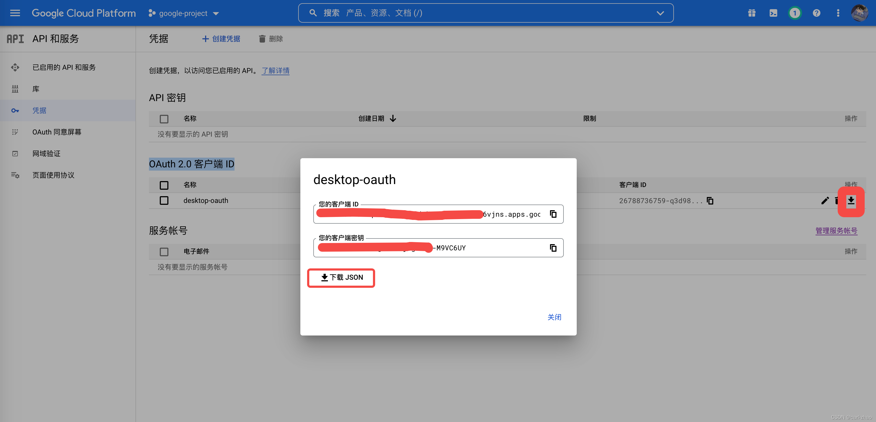Toggle the API keys header checkbox
The width and height of the screenshot is (876, 422).
click(164, 119)
